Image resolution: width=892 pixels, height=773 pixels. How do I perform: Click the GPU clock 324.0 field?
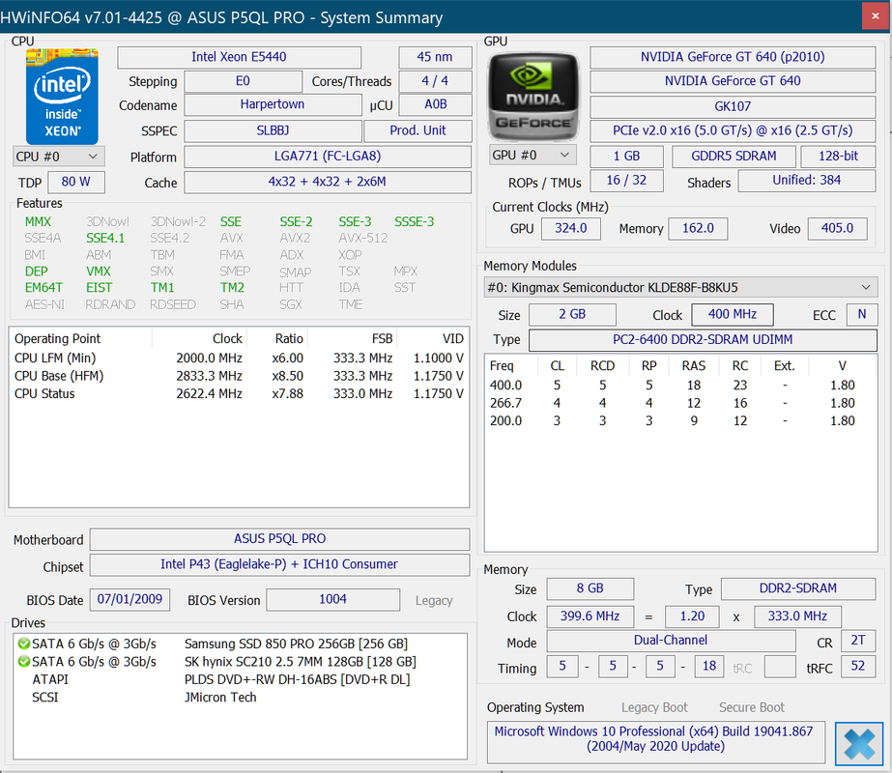coord(570,229)
